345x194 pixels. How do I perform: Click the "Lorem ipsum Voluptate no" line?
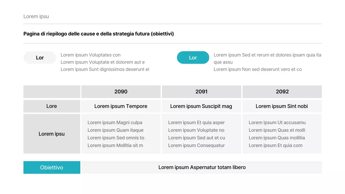pyautogui.click(x=196, y=130)
